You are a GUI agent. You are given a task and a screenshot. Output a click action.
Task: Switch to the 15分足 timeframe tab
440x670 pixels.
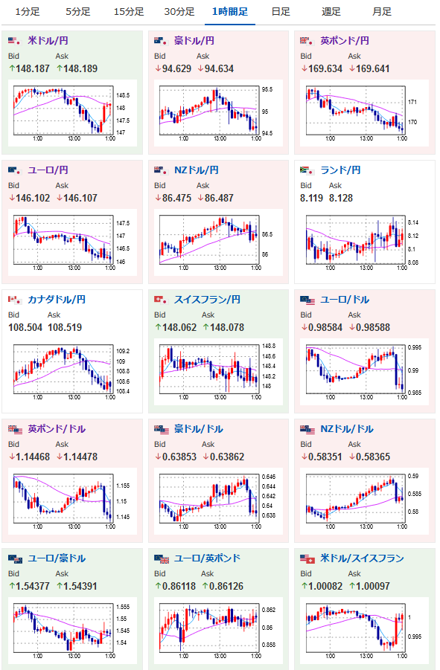click(x=129, y=12)
